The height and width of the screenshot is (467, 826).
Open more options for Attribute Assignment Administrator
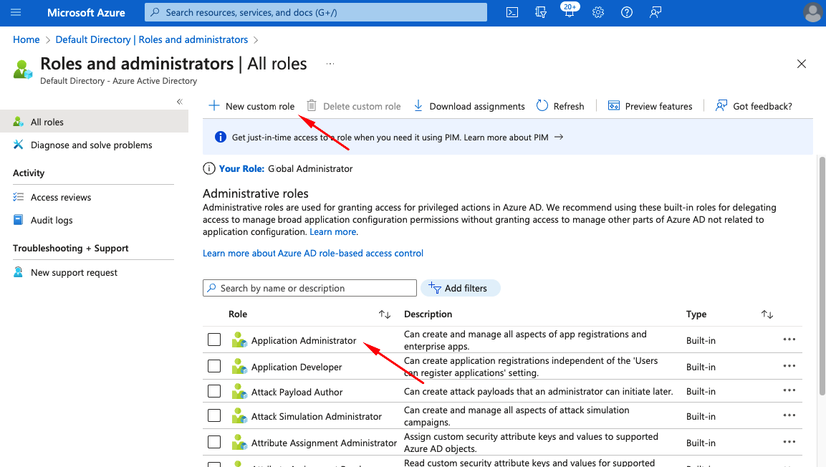789,442
